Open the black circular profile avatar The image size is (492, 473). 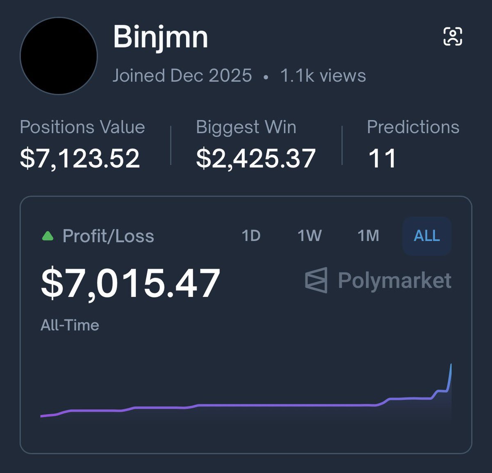point(59,56)
